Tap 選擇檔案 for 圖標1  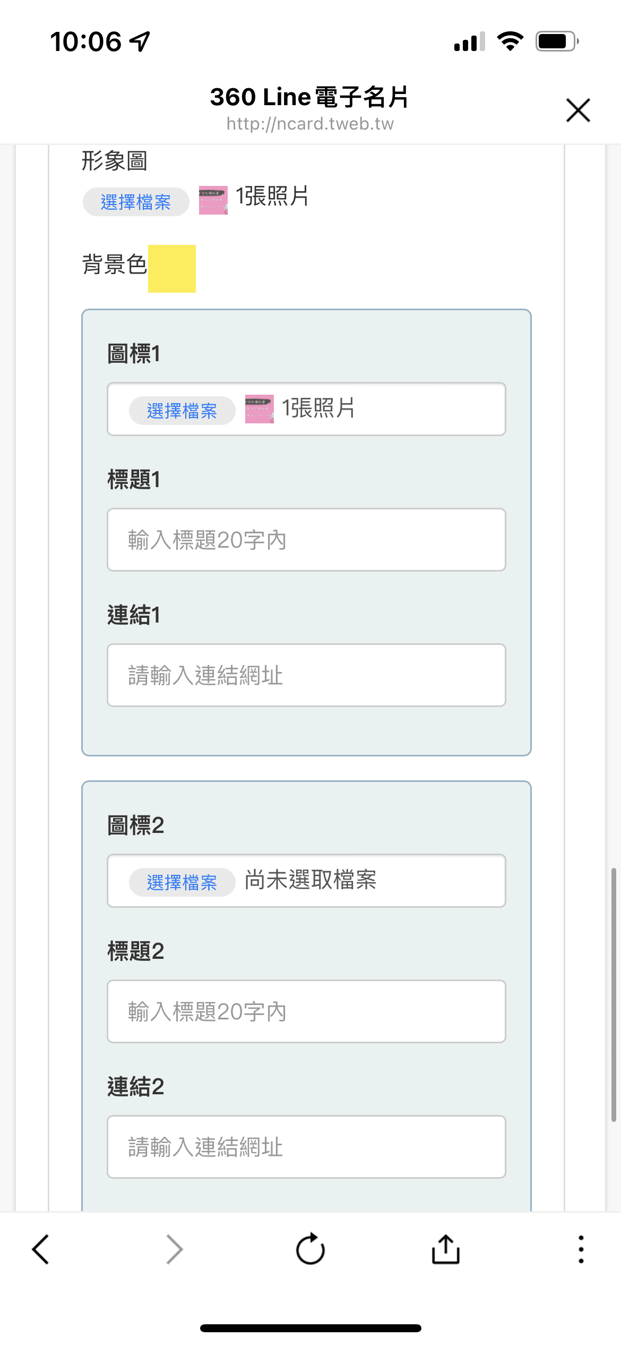(x=182, y=410)
